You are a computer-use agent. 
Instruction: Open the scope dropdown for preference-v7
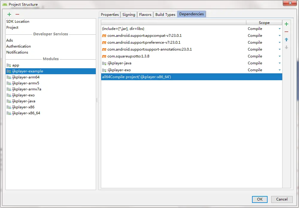coord(280,42)
